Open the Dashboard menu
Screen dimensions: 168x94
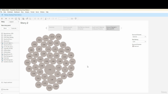click(x=17, y=12)
